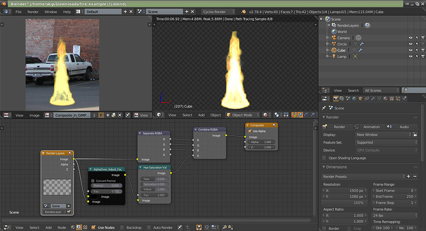Click the End Frame 250 field

395,197
